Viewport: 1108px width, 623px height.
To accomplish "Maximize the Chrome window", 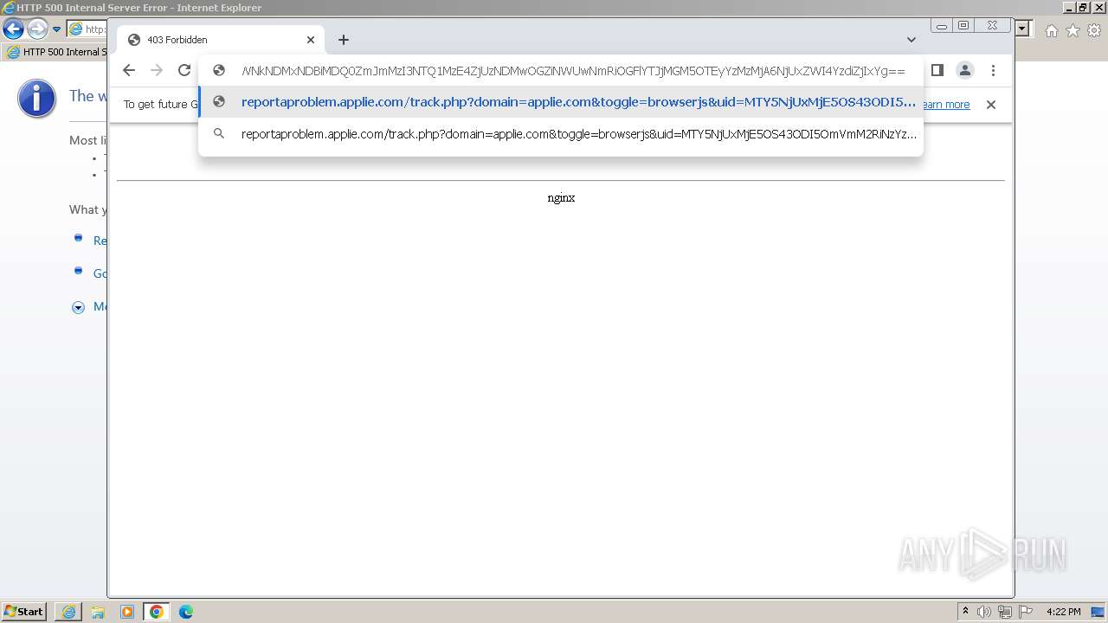I will 963,26.
